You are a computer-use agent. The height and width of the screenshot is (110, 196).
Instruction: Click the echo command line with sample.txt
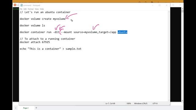click(51, 49)
